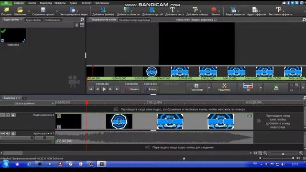Click the play button in preview

[104, 89]
